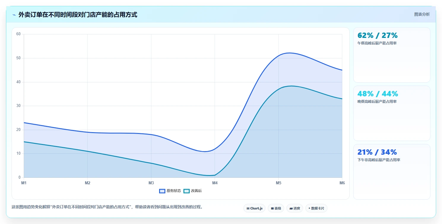Click the 晚餐高峰后厨产能占用率 card label
This screenshot has width=442, height=224.
point(377,102)
